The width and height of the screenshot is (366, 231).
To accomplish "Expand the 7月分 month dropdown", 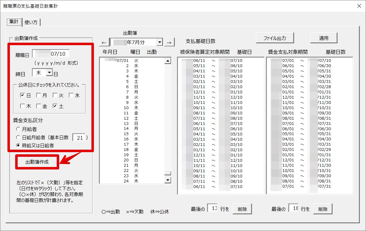I will coord(160,42).
